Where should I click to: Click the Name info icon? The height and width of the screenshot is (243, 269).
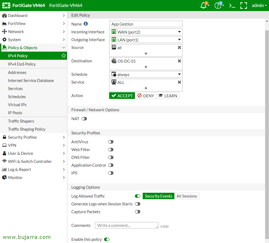tap(86, 24)
